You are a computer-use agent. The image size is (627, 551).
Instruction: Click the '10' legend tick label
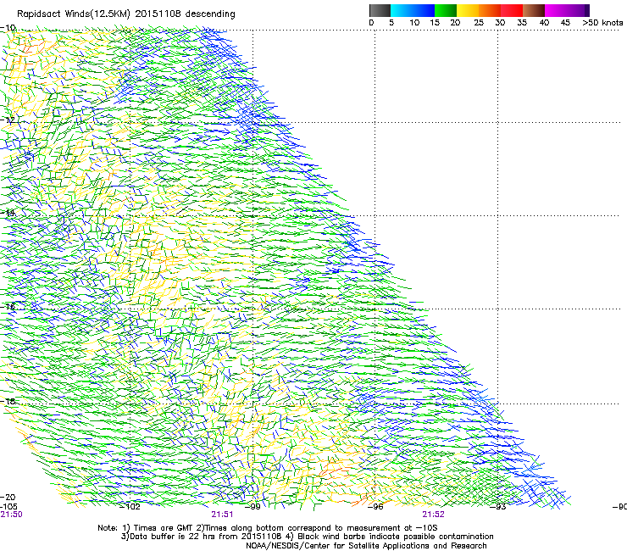pyautogui.click(x=414, y=23)
